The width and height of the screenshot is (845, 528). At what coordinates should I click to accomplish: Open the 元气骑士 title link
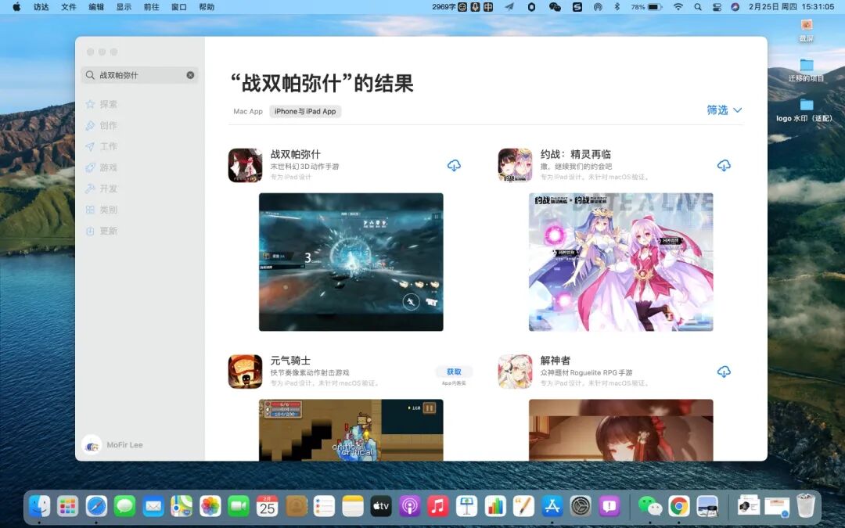click(290, 361)
